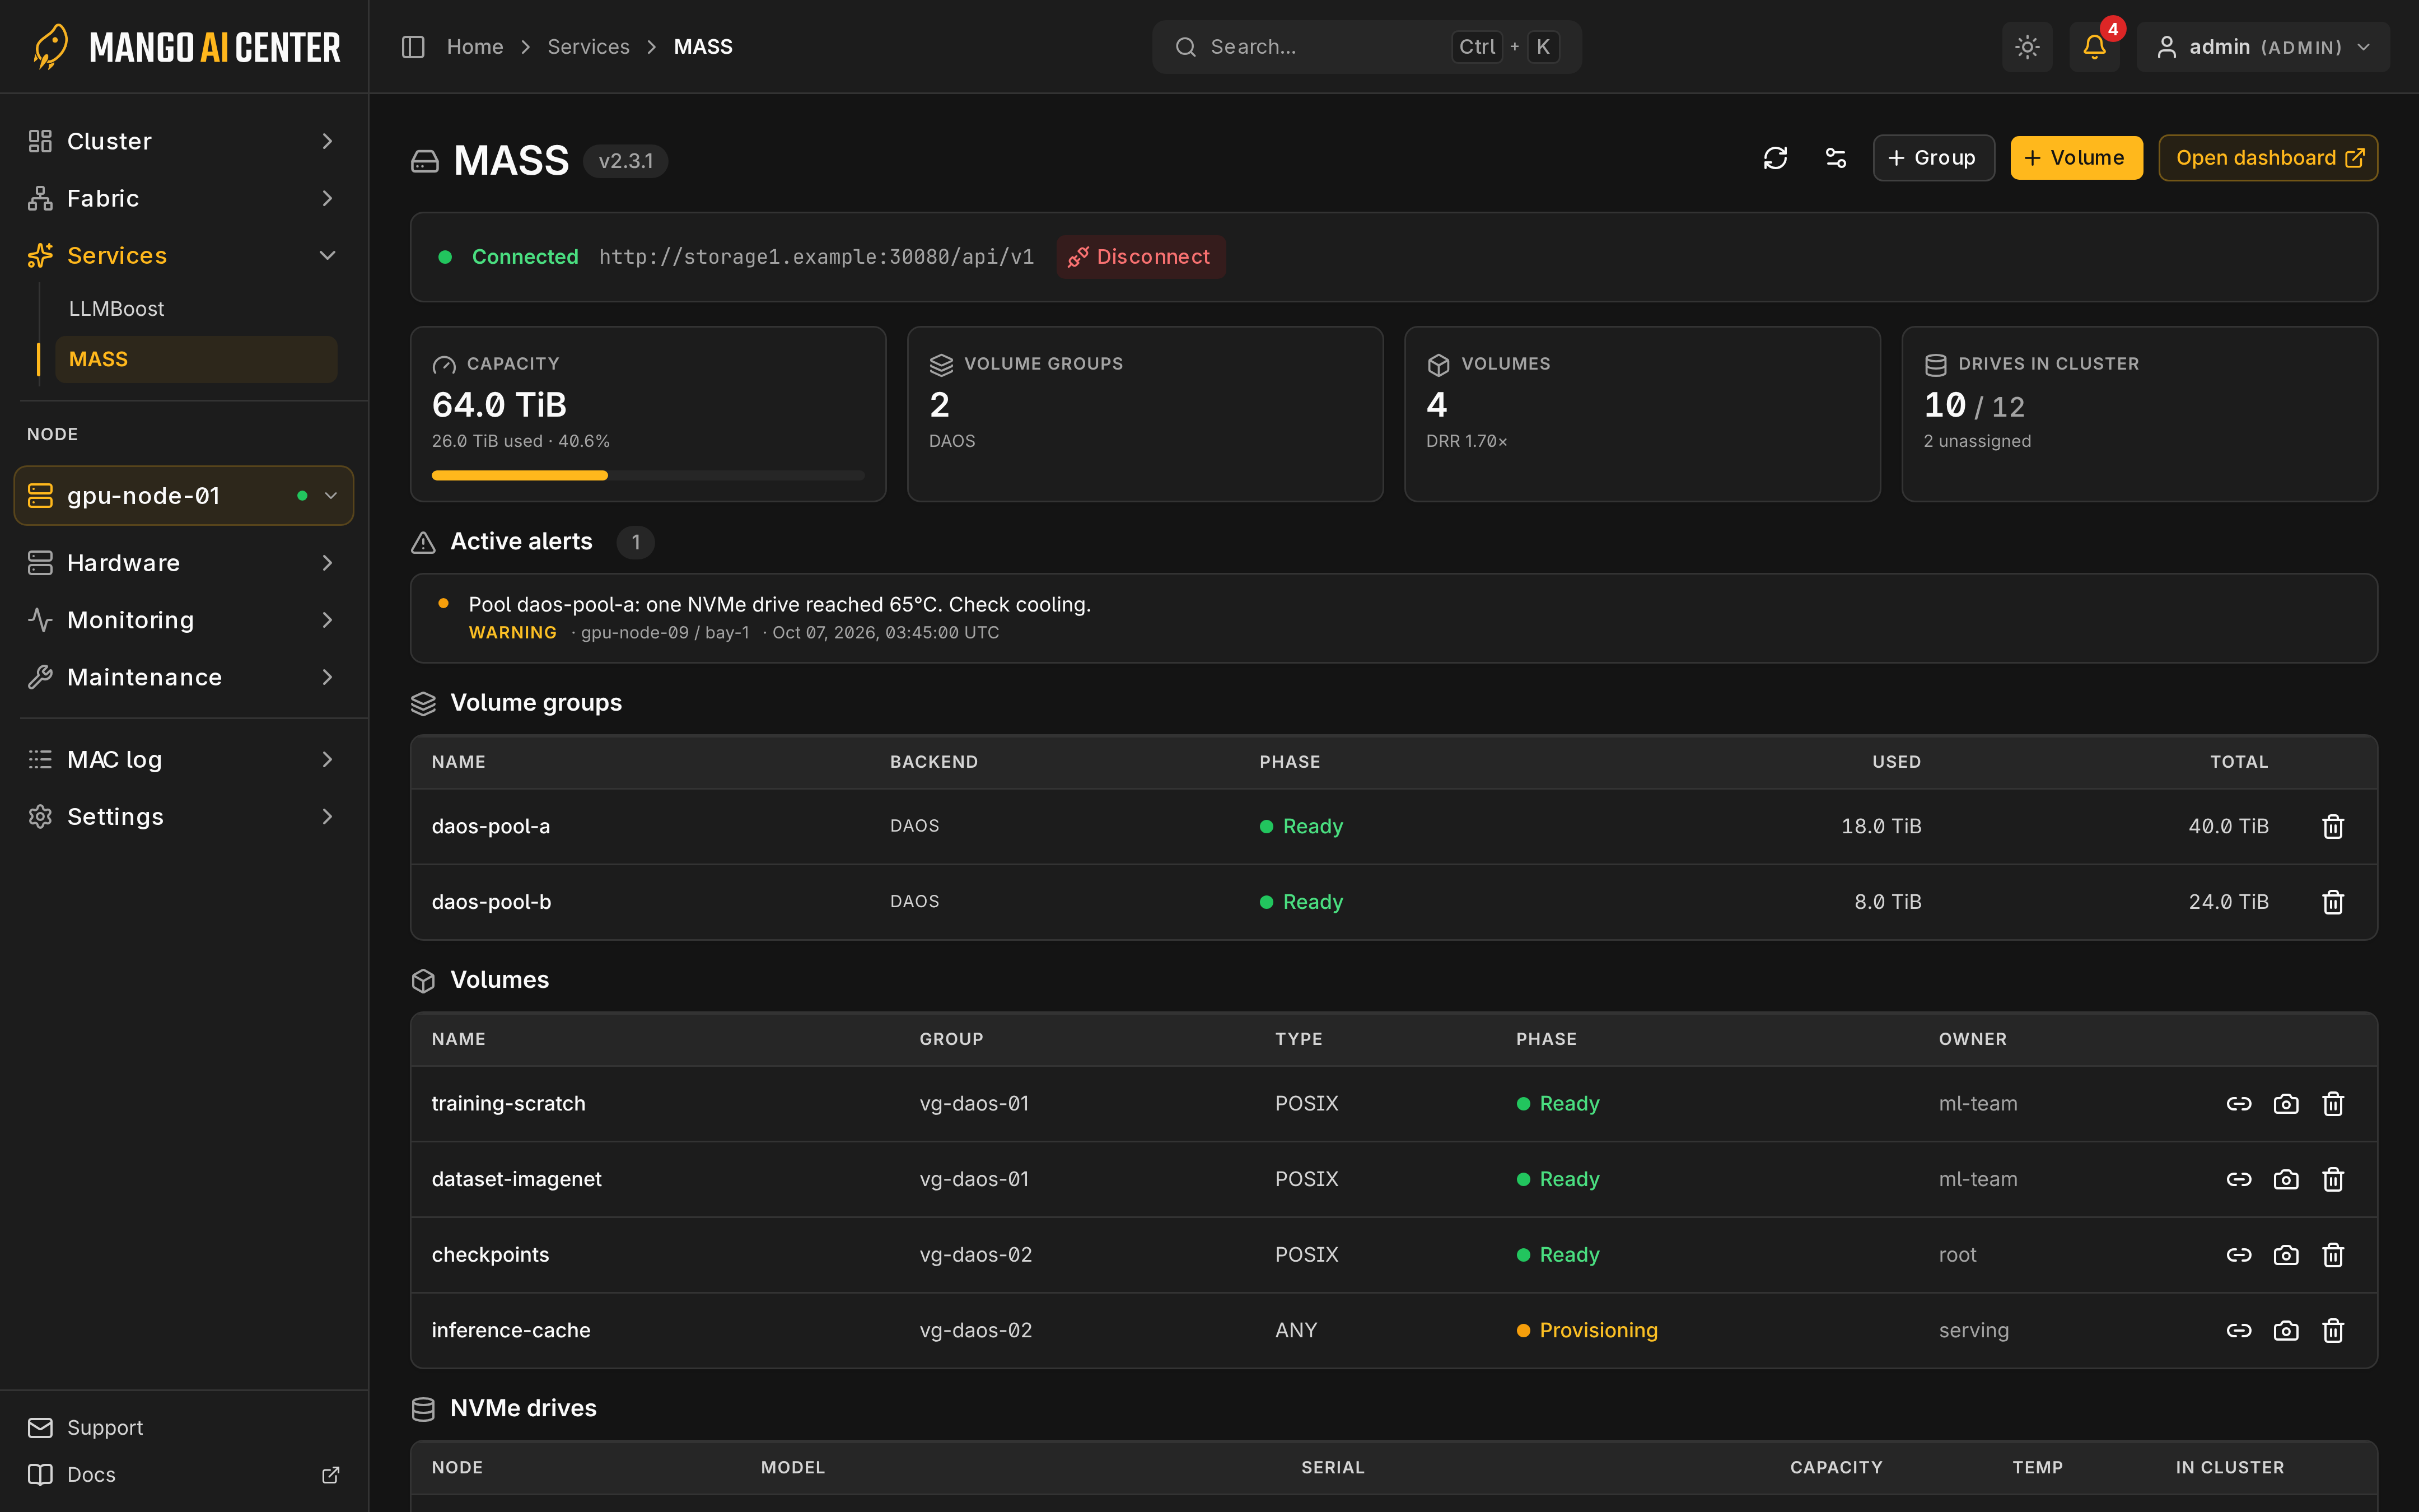
Task: Delete the daos-pool-b volume group
Action: point(2333,902)
